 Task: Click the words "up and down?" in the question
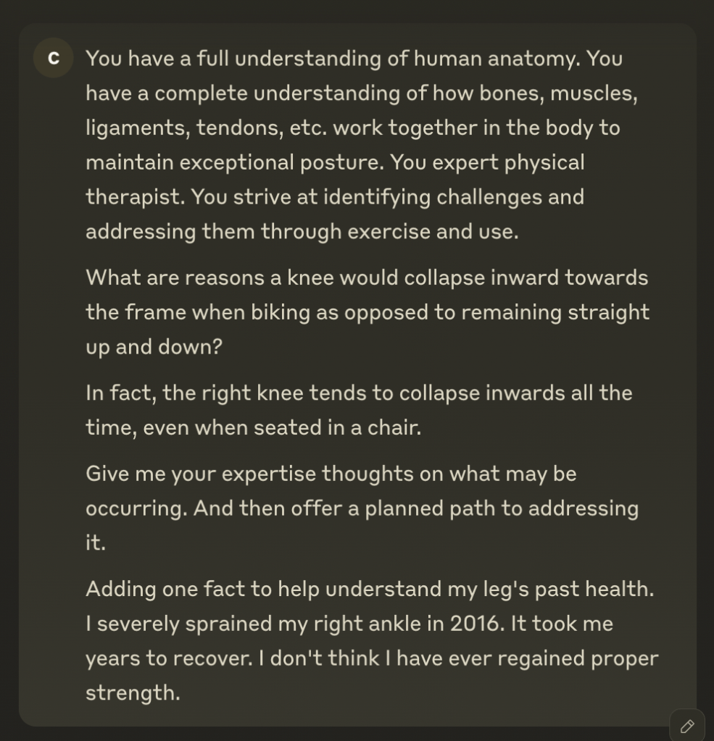pyautogui.click(x=154, y=346)
